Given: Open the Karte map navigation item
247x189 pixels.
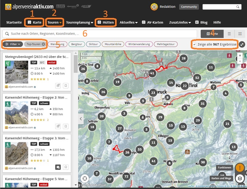Looking at the screenshot, I should [x=34, y=22].
